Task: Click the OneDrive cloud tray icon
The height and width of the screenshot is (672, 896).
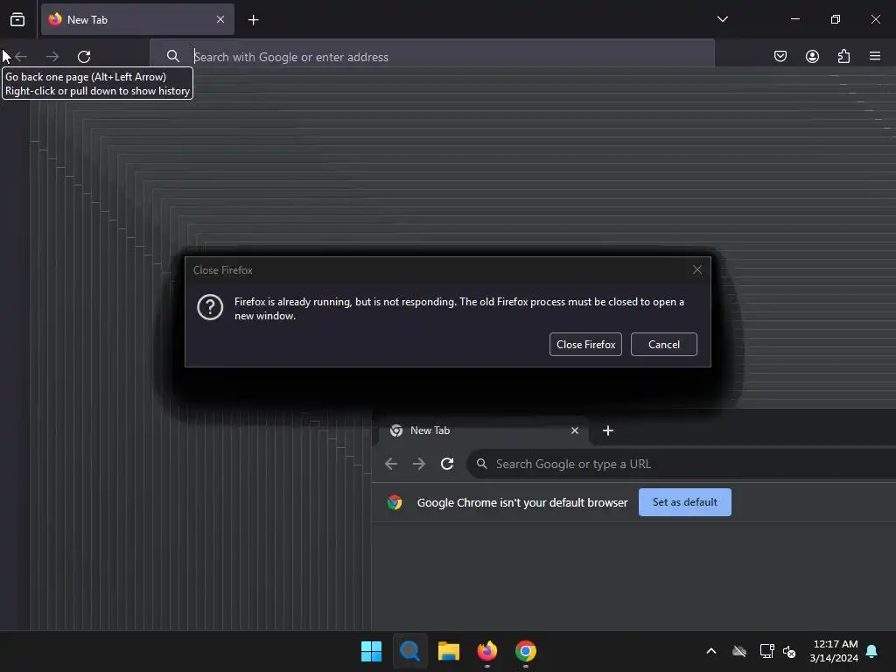Action: 739,651
